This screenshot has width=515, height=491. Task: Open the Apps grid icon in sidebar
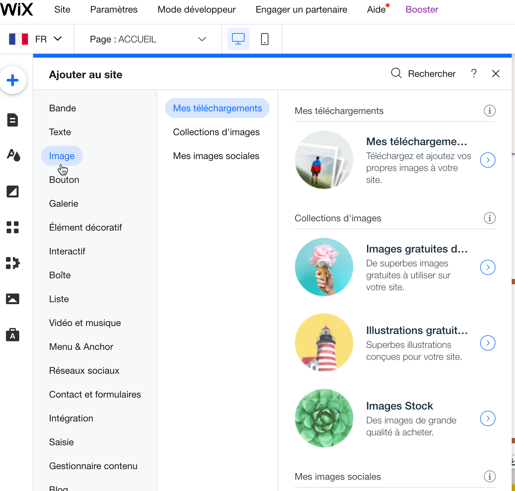point(13,227)
